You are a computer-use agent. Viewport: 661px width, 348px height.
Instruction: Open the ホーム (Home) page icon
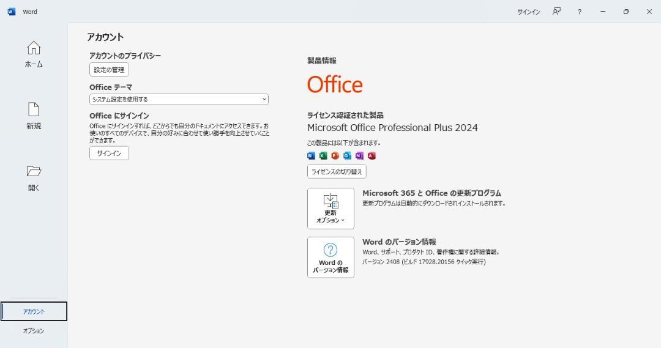[x=34, y=48]
